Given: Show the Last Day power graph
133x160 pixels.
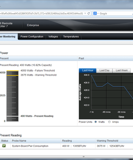Looking at the screenshot, I should (104, 70).
